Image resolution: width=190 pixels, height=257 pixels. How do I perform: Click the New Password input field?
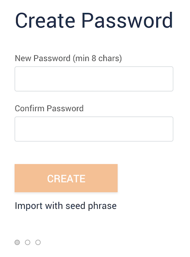coord(94,79)
